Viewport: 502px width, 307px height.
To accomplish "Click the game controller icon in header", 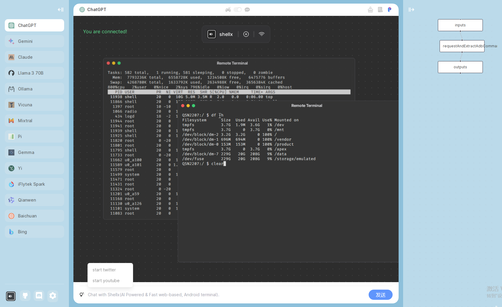I will 228,10.
